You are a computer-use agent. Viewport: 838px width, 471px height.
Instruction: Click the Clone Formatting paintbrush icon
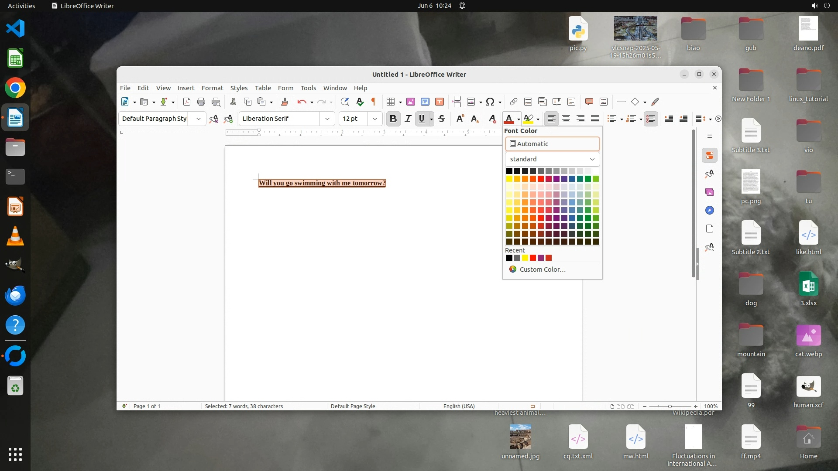[285, 102]
